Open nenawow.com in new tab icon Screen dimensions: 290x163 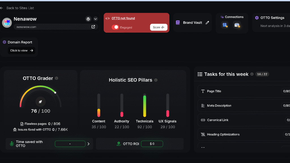point(93,27)
